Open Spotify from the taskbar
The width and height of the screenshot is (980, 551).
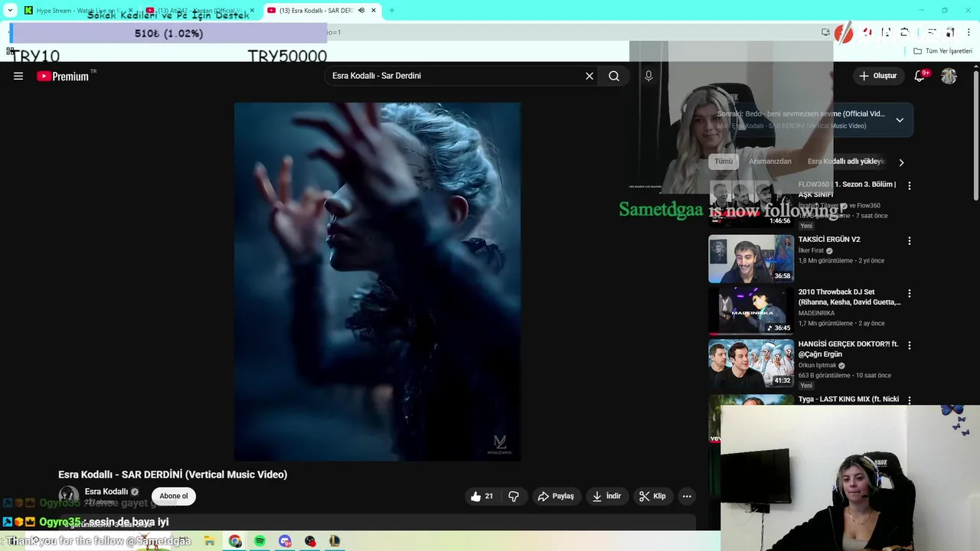click(260, 541)
